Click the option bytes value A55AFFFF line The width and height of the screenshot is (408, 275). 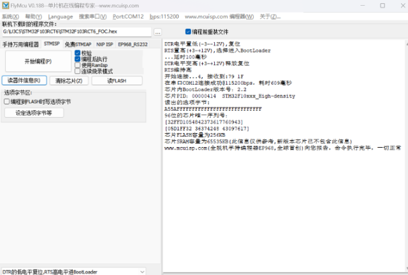click(x=213, y=109)
